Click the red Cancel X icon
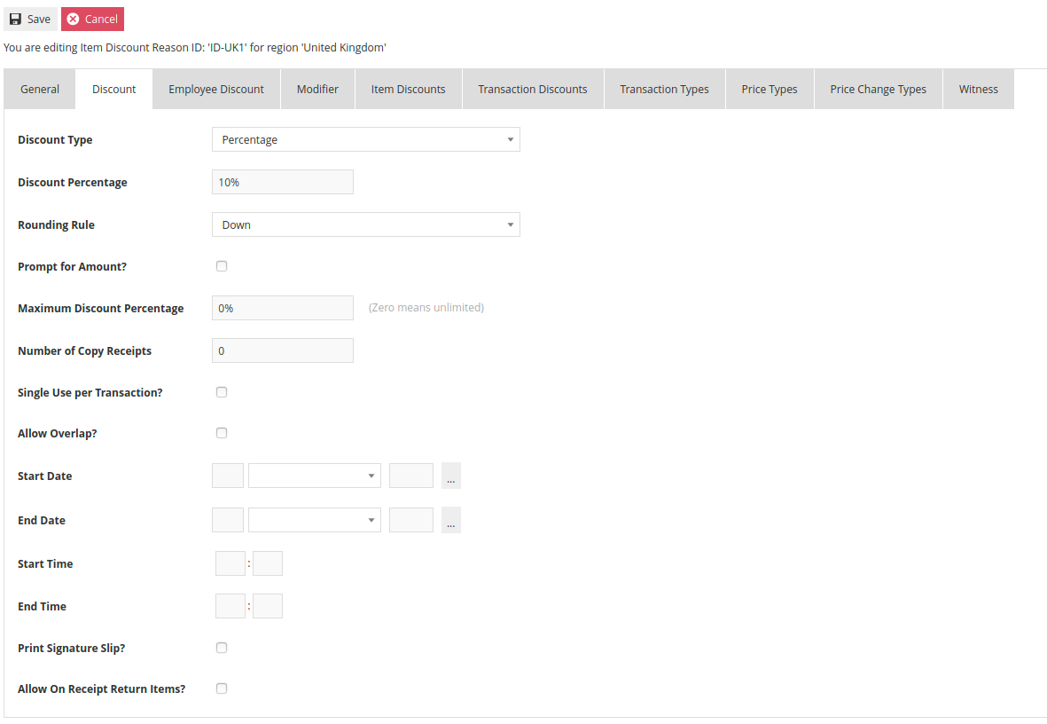Screen dimensions: 1047x724 [x=74, y=20]
